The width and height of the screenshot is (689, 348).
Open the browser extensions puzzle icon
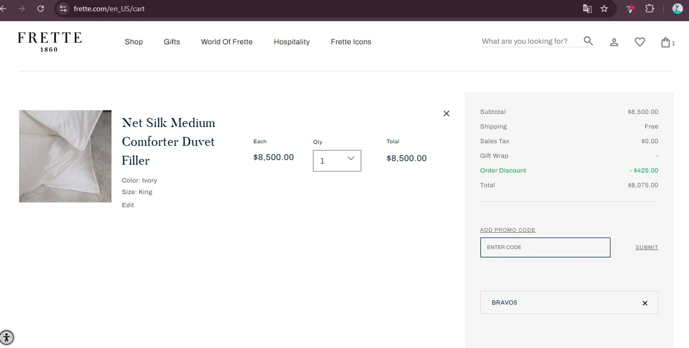(x=649, y=8)
